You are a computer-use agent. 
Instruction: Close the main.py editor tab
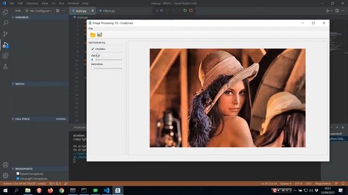coord(92,11)
